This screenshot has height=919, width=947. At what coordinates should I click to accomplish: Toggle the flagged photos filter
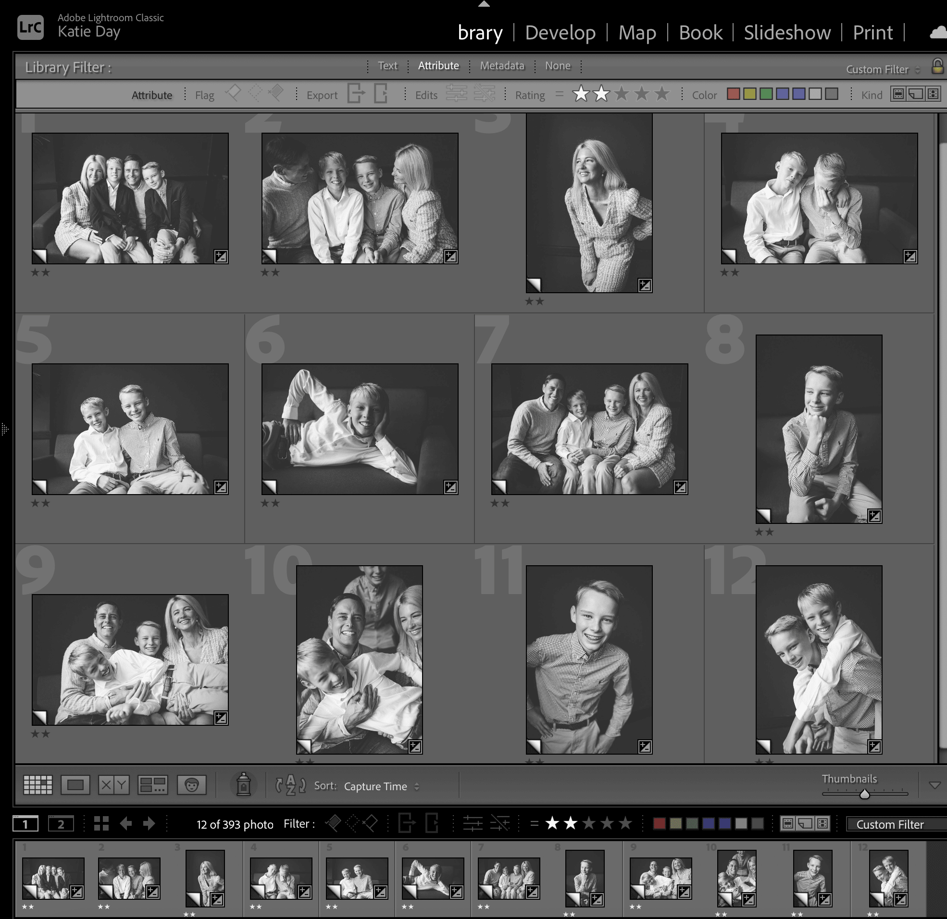[233, 92]
